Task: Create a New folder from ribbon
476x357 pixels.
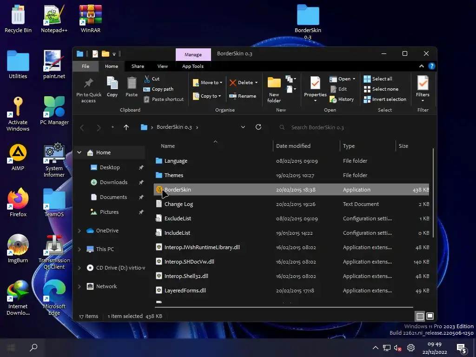Action: pyautogui.click(x=274, y=89)
